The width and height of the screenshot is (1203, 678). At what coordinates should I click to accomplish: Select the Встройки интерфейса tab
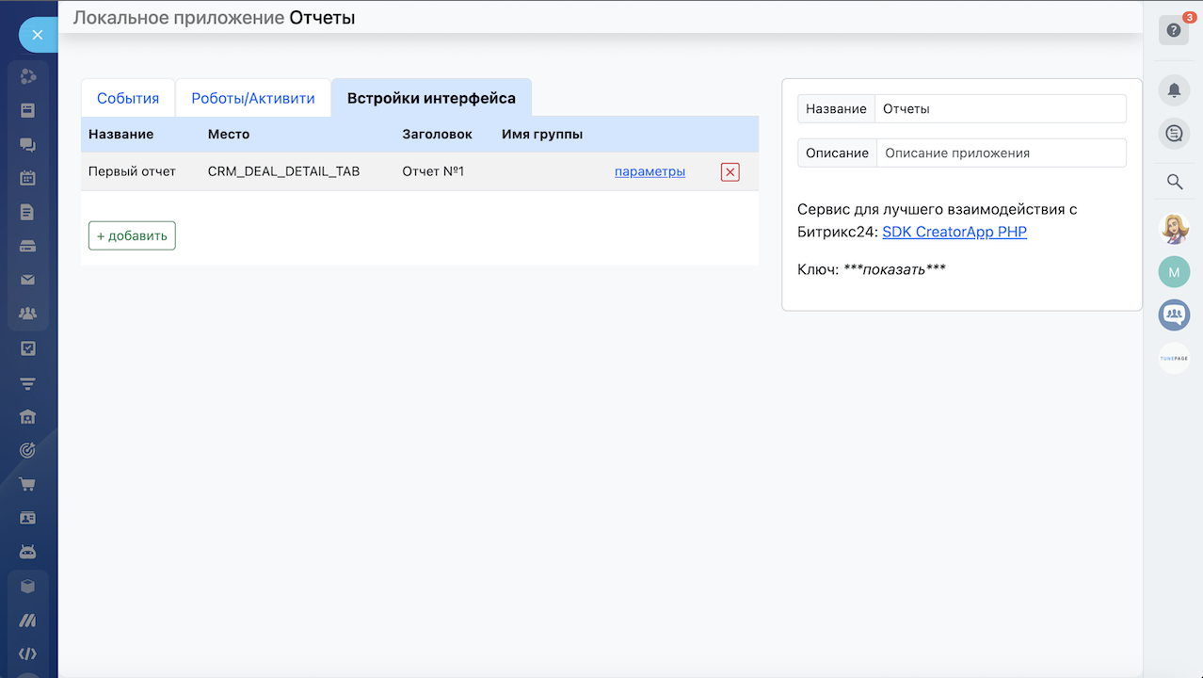pyautogui.click(x=431, y=98)
